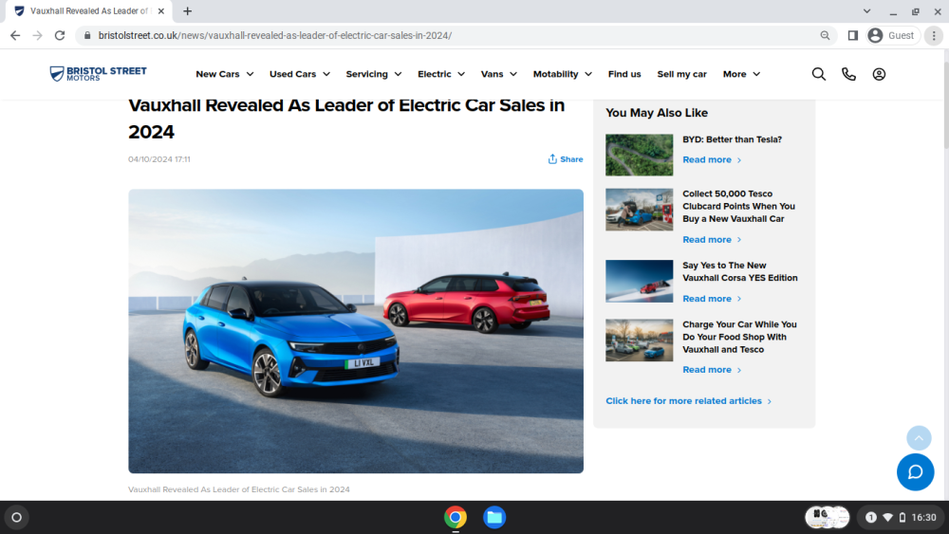949x534 pixels.
Task: Open BYD: Better than Tesla? headline
Action: [733, 139]
